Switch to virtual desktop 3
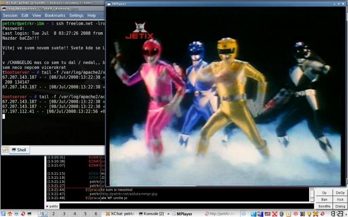 click(64, 214)
